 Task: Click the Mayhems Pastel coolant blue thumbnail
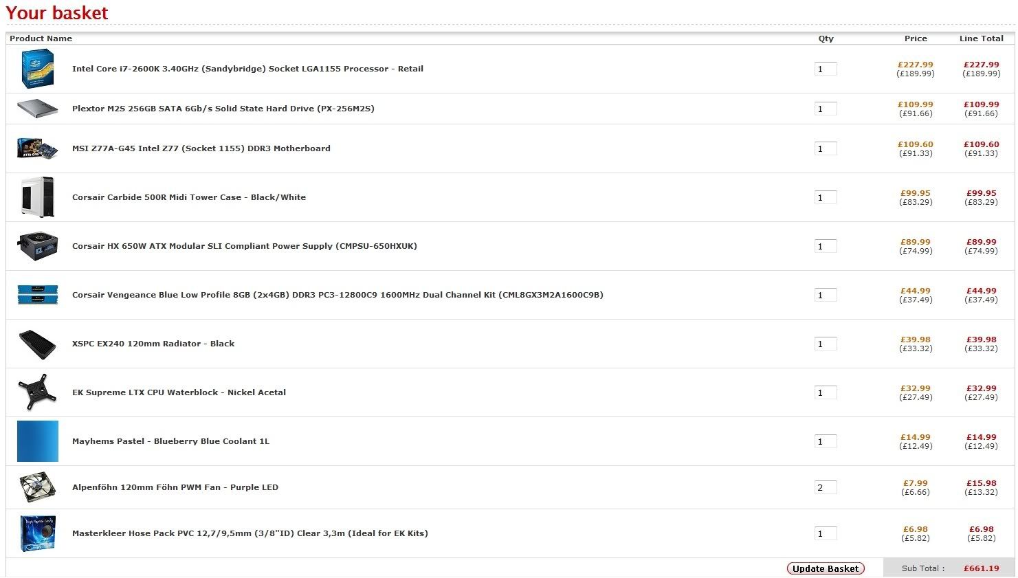[x=38, y=441]
